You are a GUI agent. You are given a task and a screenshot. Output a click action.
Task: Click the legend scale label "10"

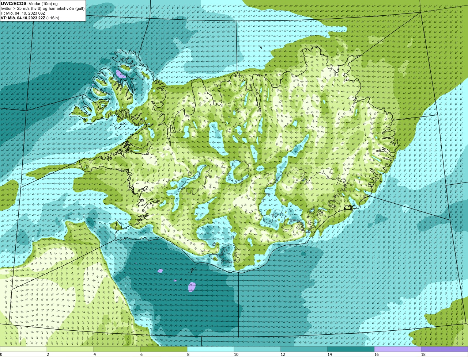point(236,354)
